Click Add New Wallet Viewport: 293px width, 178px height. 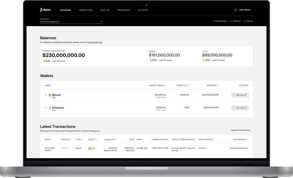coord(219,21)
